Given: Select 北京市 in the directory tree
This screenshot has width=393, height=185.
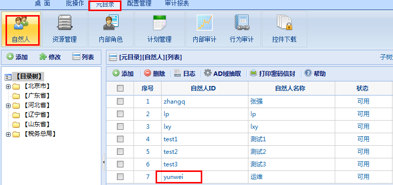Looking at the screenshot, I should [37, 86].
